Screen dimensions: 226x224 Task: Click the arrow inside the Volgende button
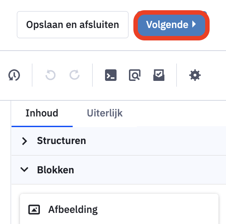[x=194, y=24]
